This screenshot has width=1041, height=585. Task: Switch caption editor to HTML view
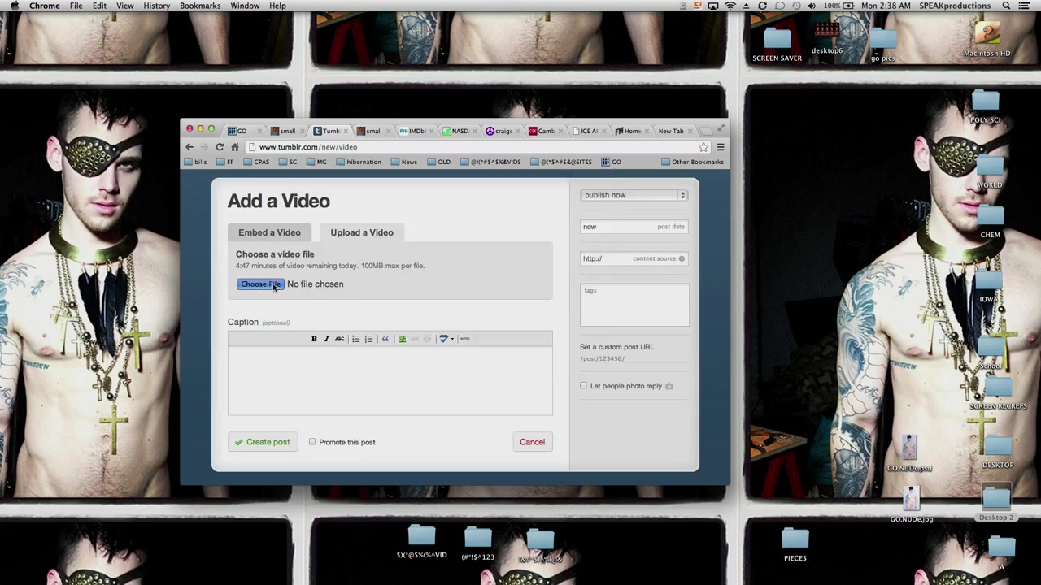[465, 339]
